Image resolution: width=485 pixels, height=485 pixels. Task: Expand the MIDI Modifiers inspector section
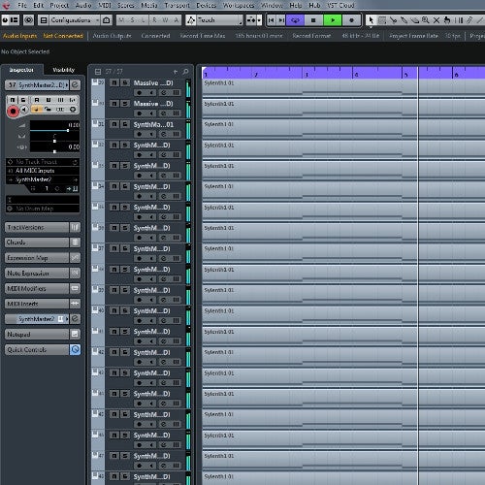point(37,288)
